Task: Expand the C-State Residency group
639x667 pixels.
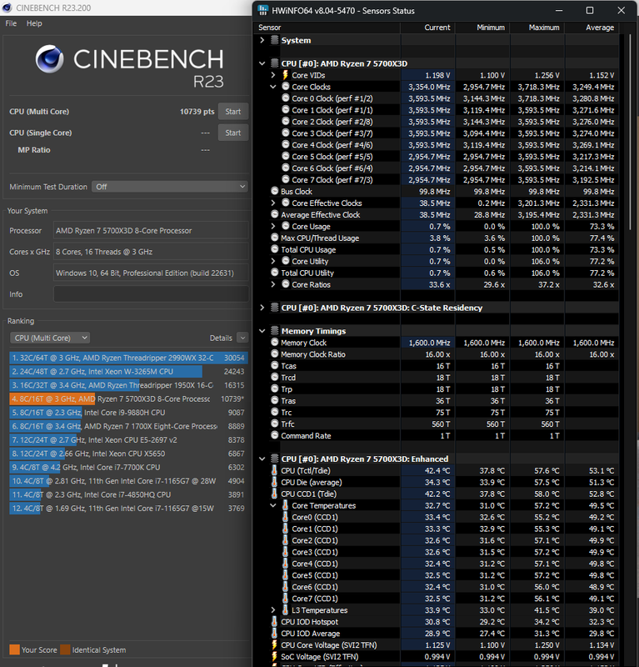Action: pos(262,308)
